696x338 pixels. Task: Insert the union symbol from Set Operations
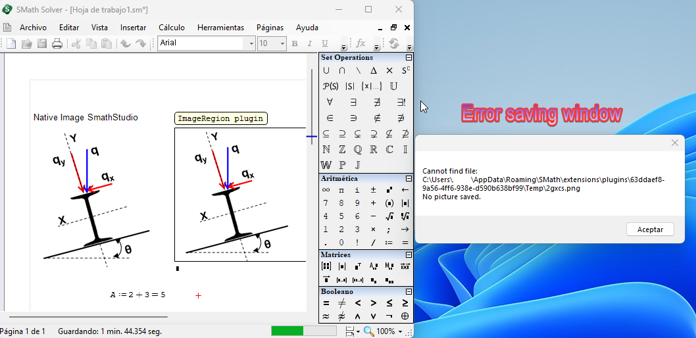(x=326, y=70)
